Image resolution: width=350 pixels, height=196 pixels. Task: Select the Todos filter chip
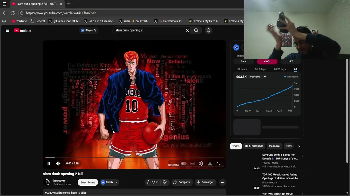[x=236, y=146]
